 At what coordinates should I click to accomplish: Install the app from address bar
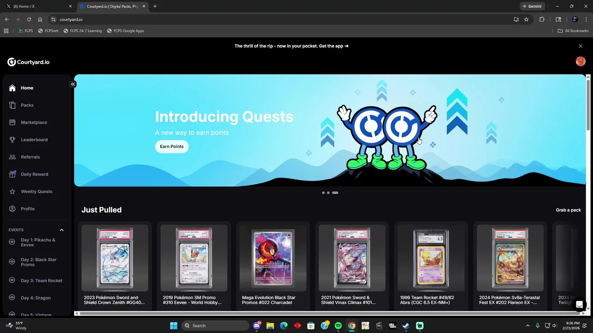coord(516,19)
